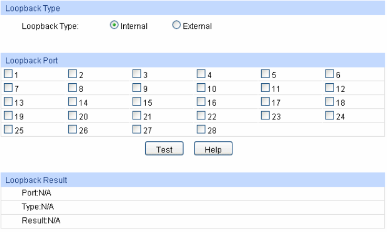Select the Internal loopback type
The height and width of the screenshot is (232, 387).
click(114, 26)
